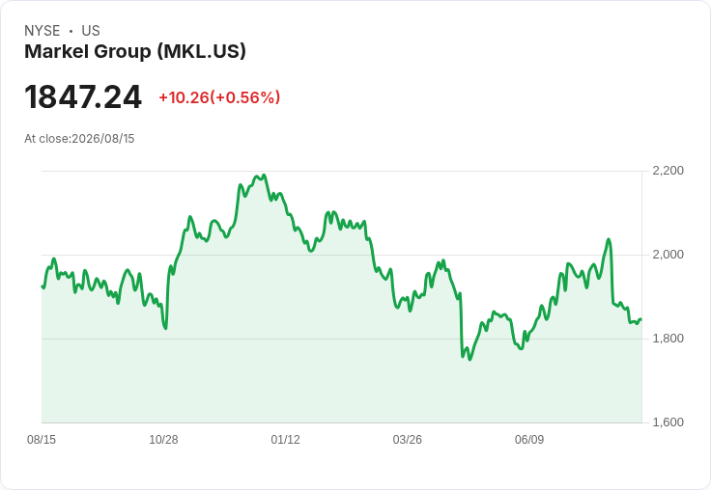The width and height of the screenshot is (711, 490).
Task: Click the 1,600 y-axis label
Action: tap(668, 422)
